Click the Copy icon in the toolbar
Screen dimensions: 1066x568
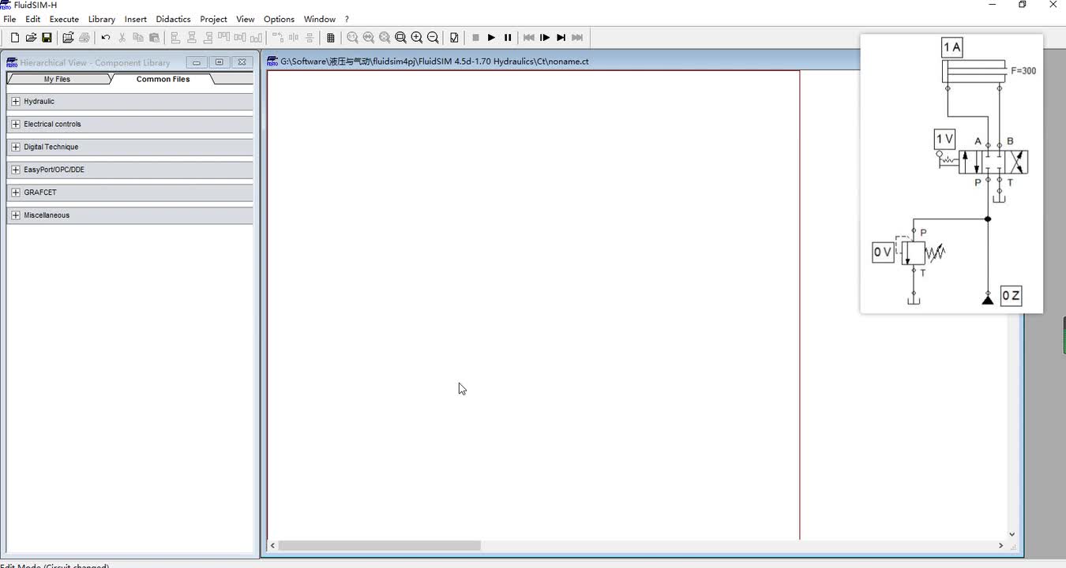click(x=138, y=38)
